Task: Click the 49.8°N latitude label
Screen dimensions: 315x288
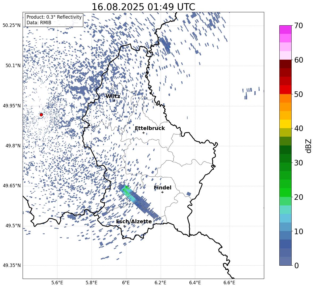Action: tap(13, 146)
